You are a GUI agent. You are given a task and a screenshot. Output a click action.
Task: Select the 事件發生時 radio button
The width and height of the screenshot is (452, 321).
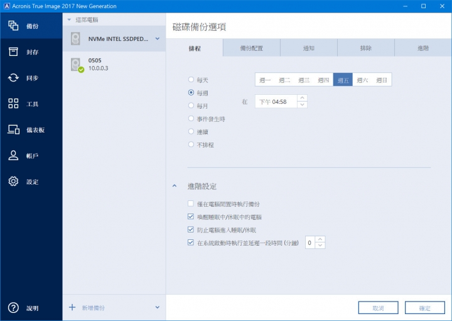pyautogui.click(x=191, y=118)
